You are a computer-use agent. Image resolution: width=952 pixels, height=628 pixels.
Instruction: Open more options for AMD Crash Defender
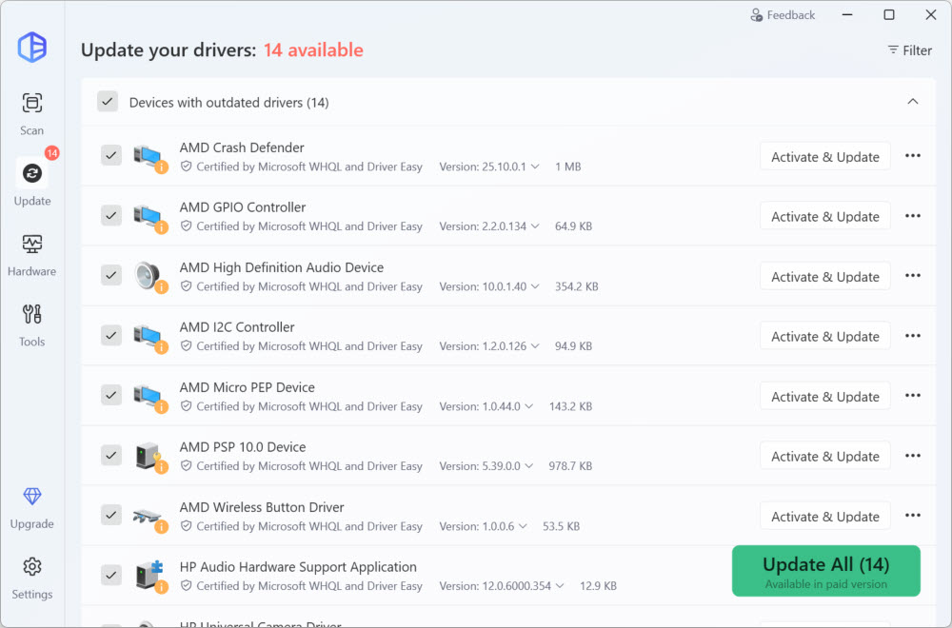(912, 156)
